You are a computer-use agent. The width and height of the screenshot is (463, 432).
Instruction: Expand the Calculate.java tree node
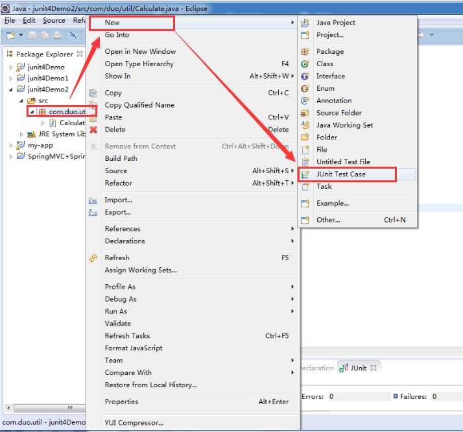coord(43,123)
